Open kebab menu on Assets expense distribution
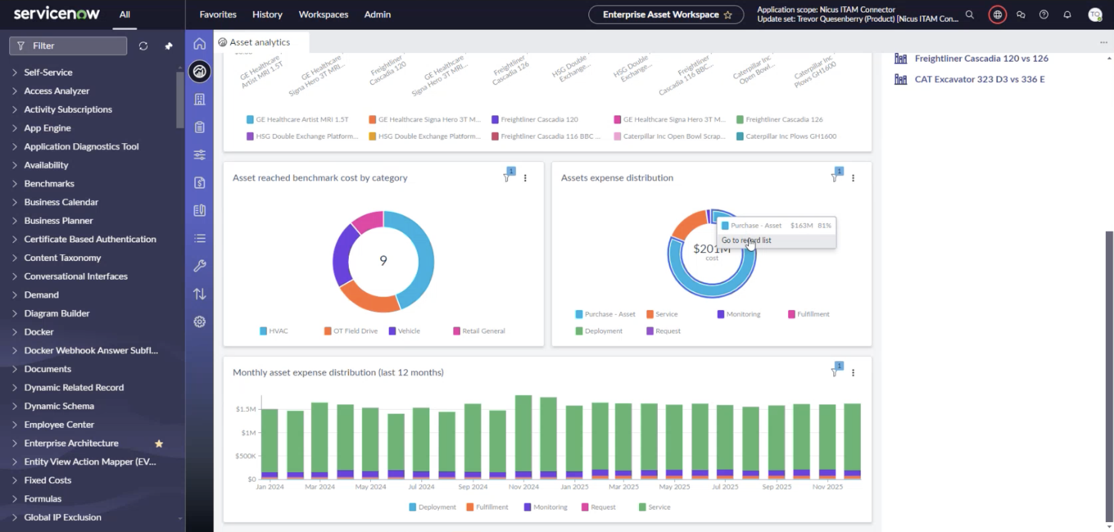Screen dimensions: 1114x532 click(x=853, y=178)
